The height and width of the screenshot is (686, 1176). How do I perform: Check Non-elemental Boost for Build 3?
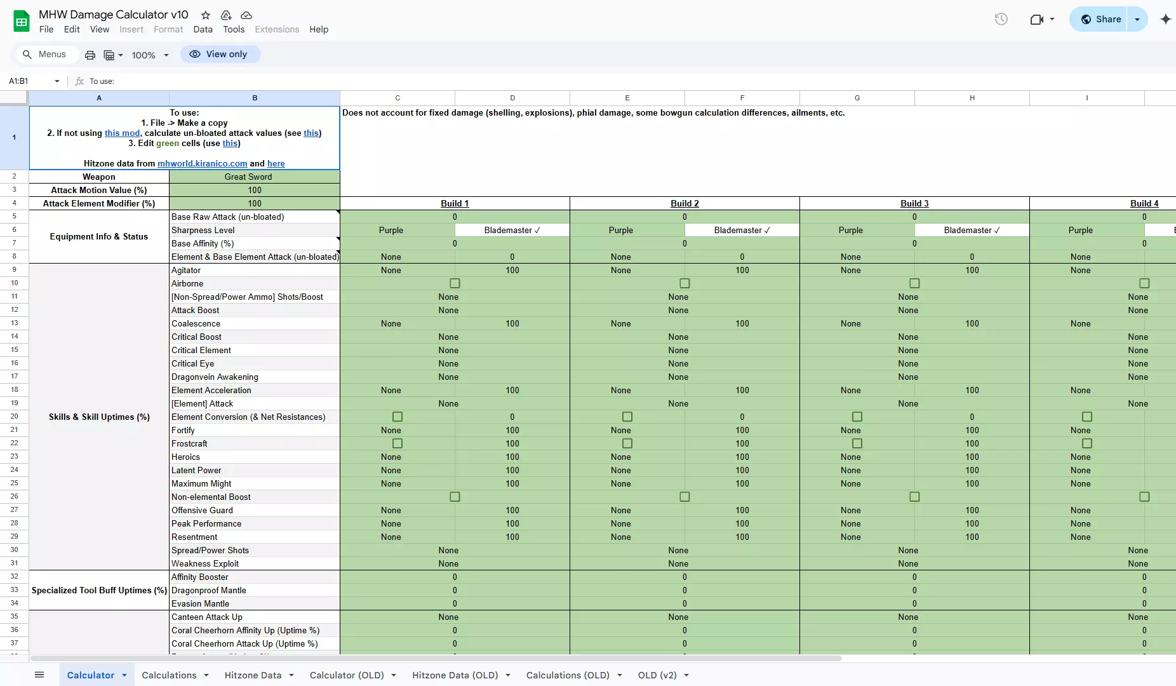click(x=914, y=497)
